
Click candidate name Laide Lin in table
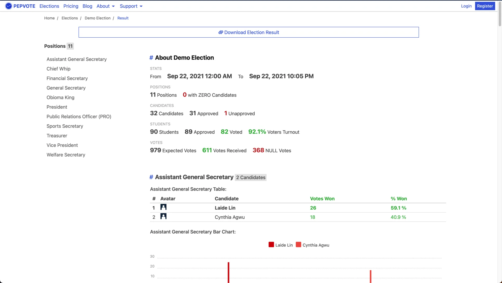(x=225, y=208)
